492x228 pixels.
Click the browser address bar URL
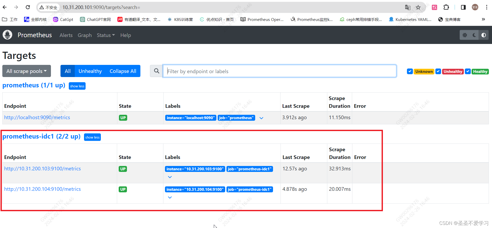click(101, 7)
